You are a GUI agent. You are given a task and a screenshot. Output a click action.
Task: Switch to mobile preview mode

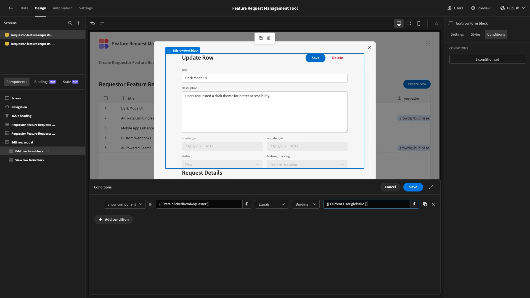tap(419, 23)
